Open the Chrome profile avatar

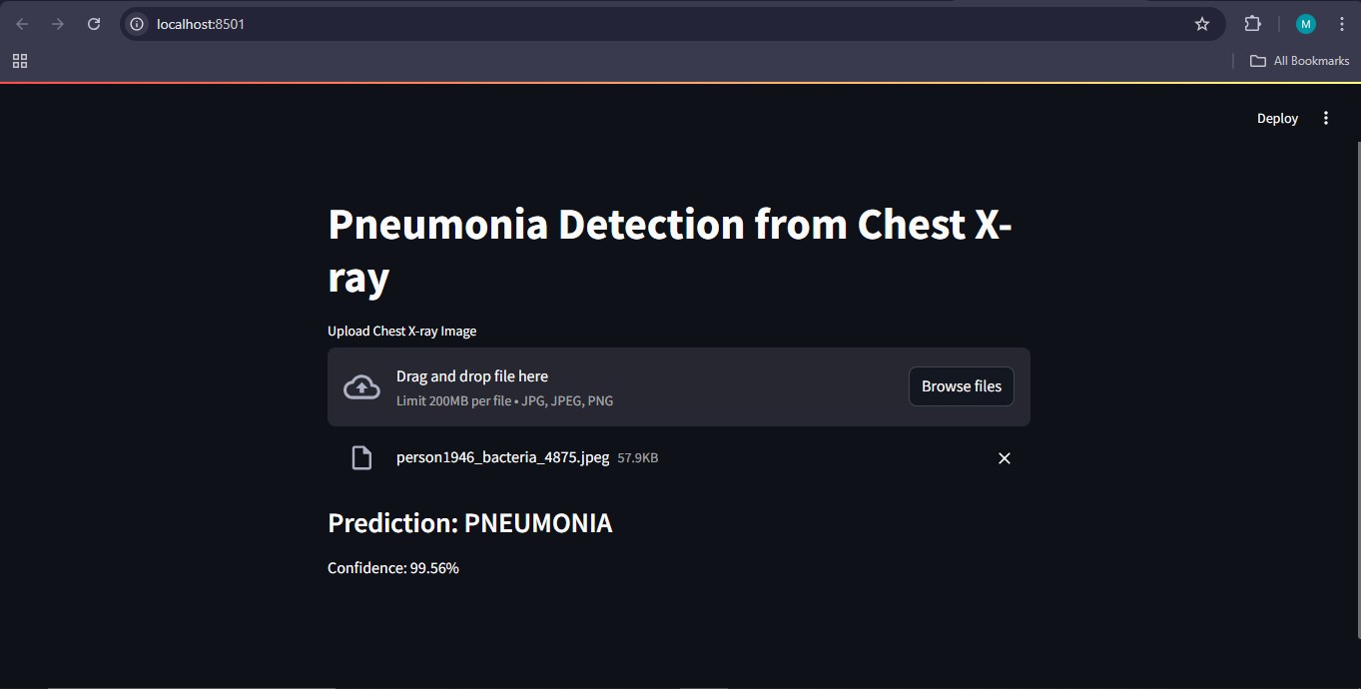pyautogui.click(x=1305, y=24)
